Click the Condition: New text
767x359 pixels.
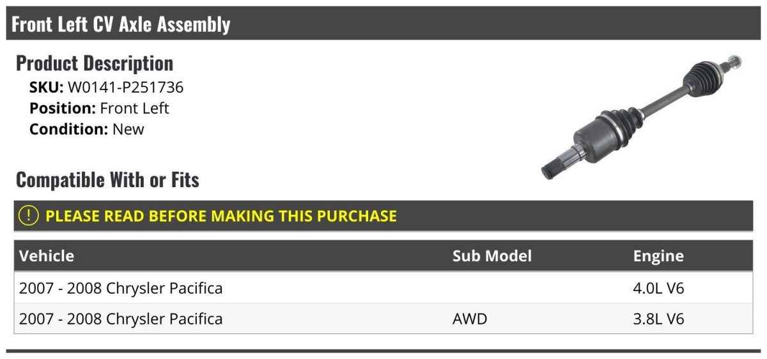[87, 129]
